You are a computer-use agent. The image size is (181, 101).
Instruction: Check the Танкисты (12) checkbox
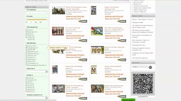click(26, 56)
